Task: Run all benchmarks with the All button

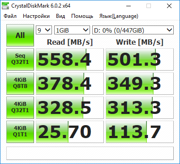Action: [x=20, y=35]
